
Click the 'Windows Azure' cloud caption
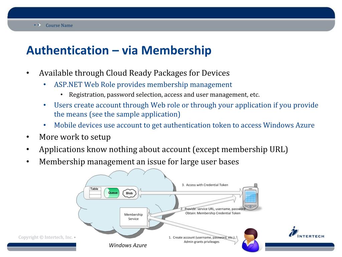pos(128,245)
